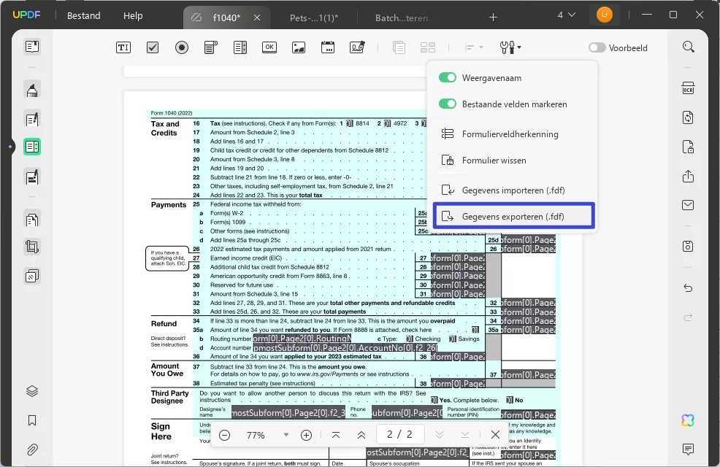The image size is (720, 467).
Task: Save the document with disk icon
Action: (688, 247)
